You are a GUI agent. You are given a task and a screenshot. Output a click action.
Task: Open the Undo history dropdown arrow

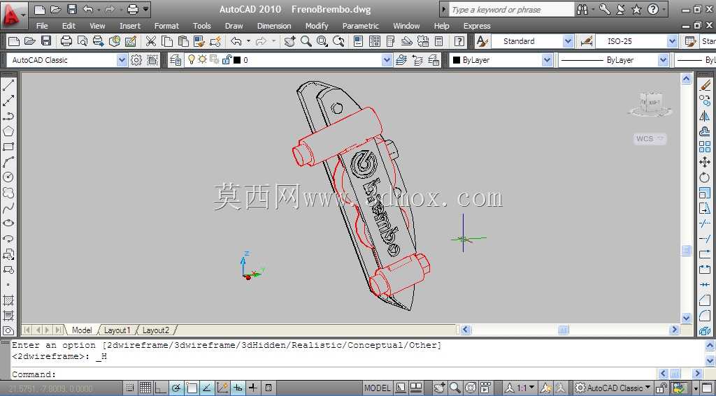[x=248, y=41]
